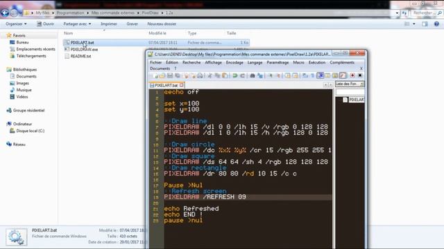Click the Save All icon in Notepad++

178,75
